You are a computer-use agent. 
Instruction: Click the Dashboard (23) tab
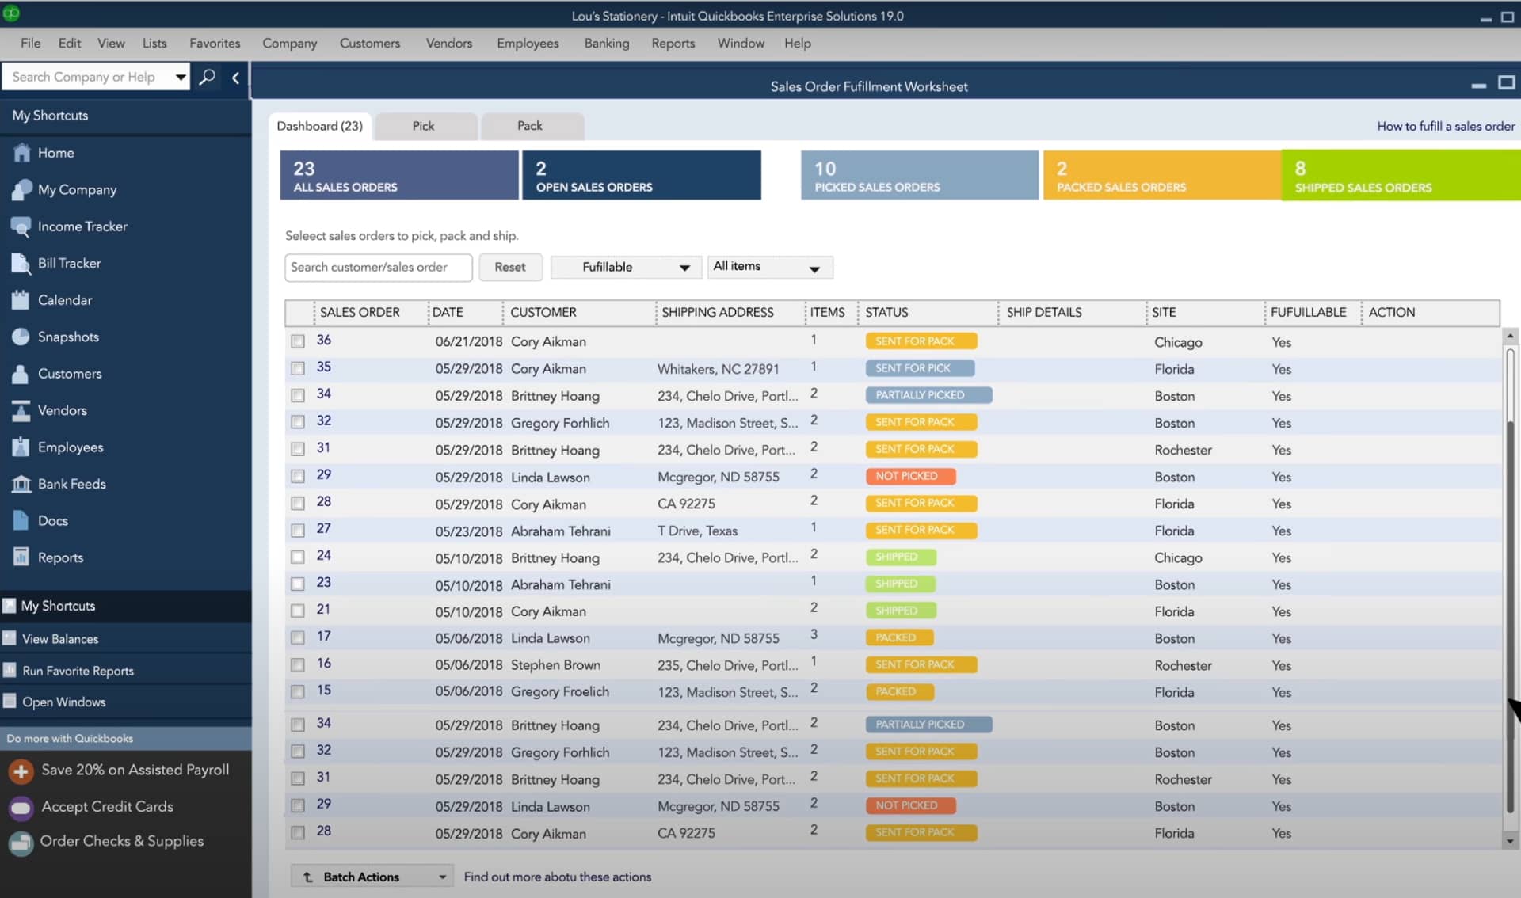click(x=320, y=126)
